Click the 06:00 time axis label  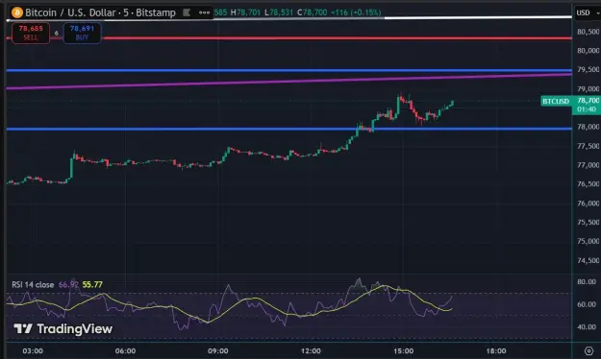125,351
